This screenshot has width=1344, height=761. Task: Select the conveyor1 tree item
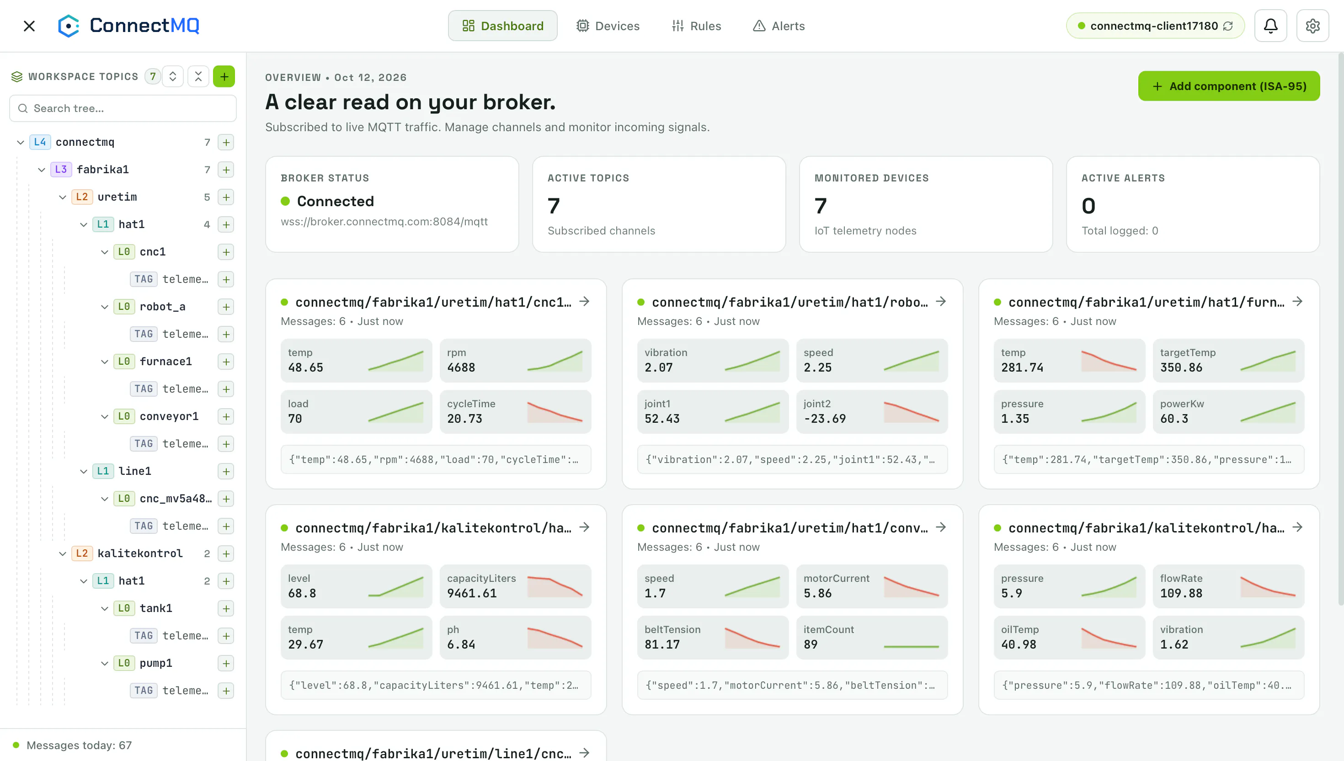[x=169, y=416]
